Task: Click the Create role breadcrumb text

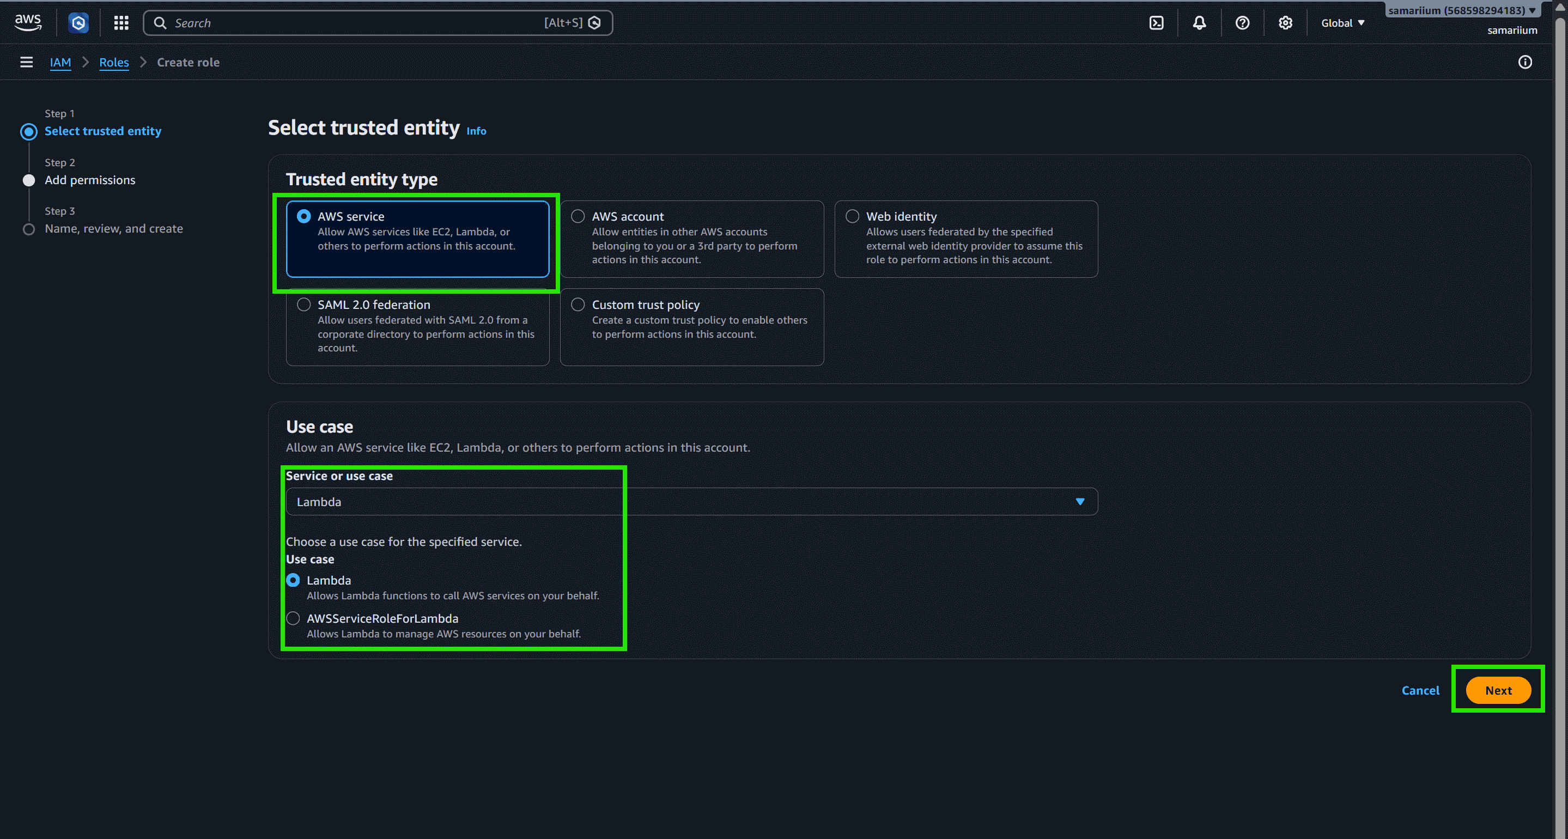Action: [188, 62]
